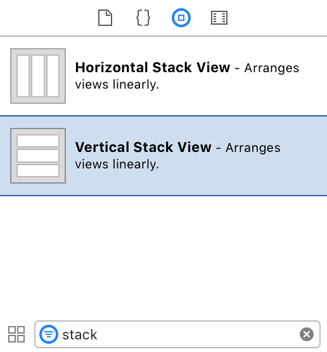Open the Code Snippet library tab
Viewport: 327px width, 352px height.
[x=143, y=18]
